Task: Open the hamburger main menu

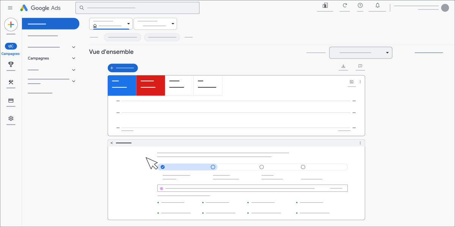Action: click(x=10, y=8)
